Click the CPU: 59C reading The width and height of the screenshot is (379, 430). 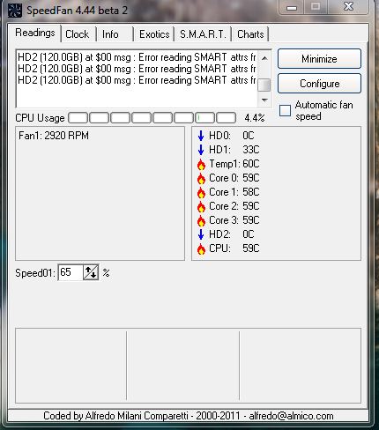coord(234,248)
